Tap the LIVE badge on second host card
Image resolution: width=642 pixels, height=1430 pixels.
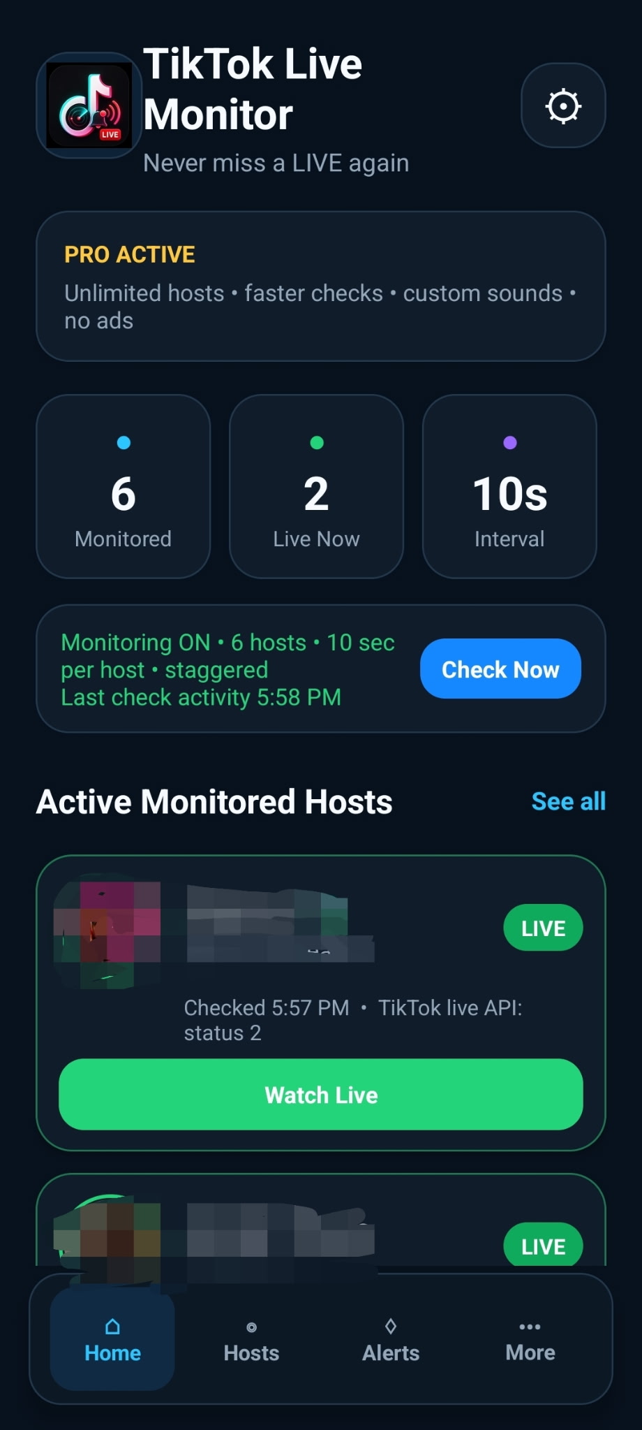click(543, 1245)
